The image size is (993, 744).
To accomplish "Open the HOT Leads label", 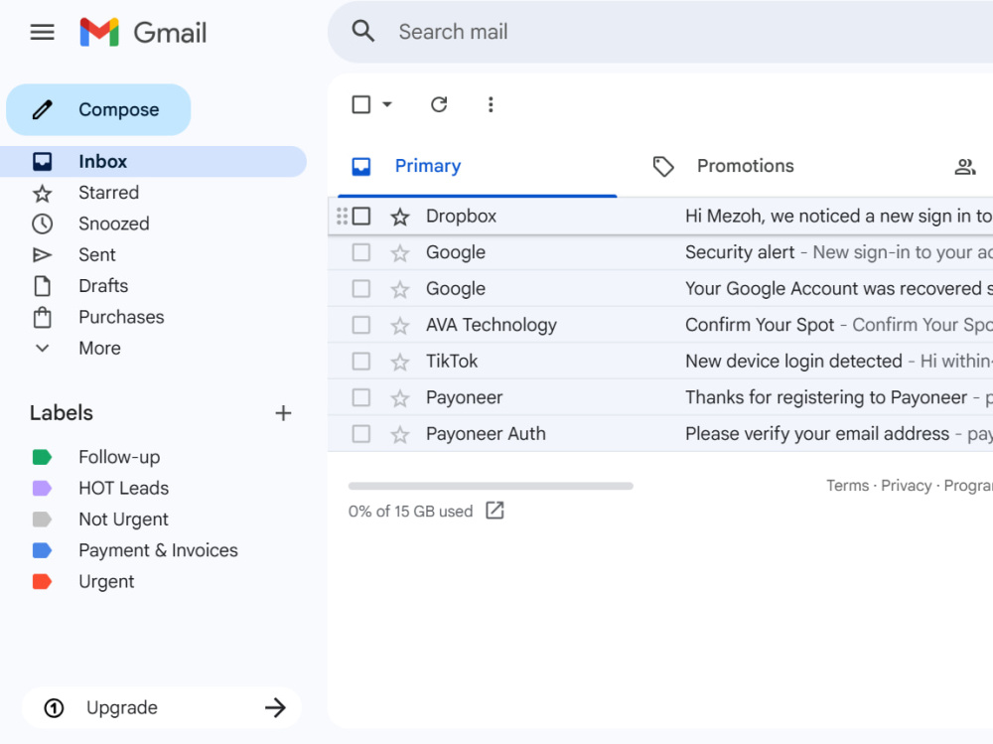I will (x=123, y=488).
